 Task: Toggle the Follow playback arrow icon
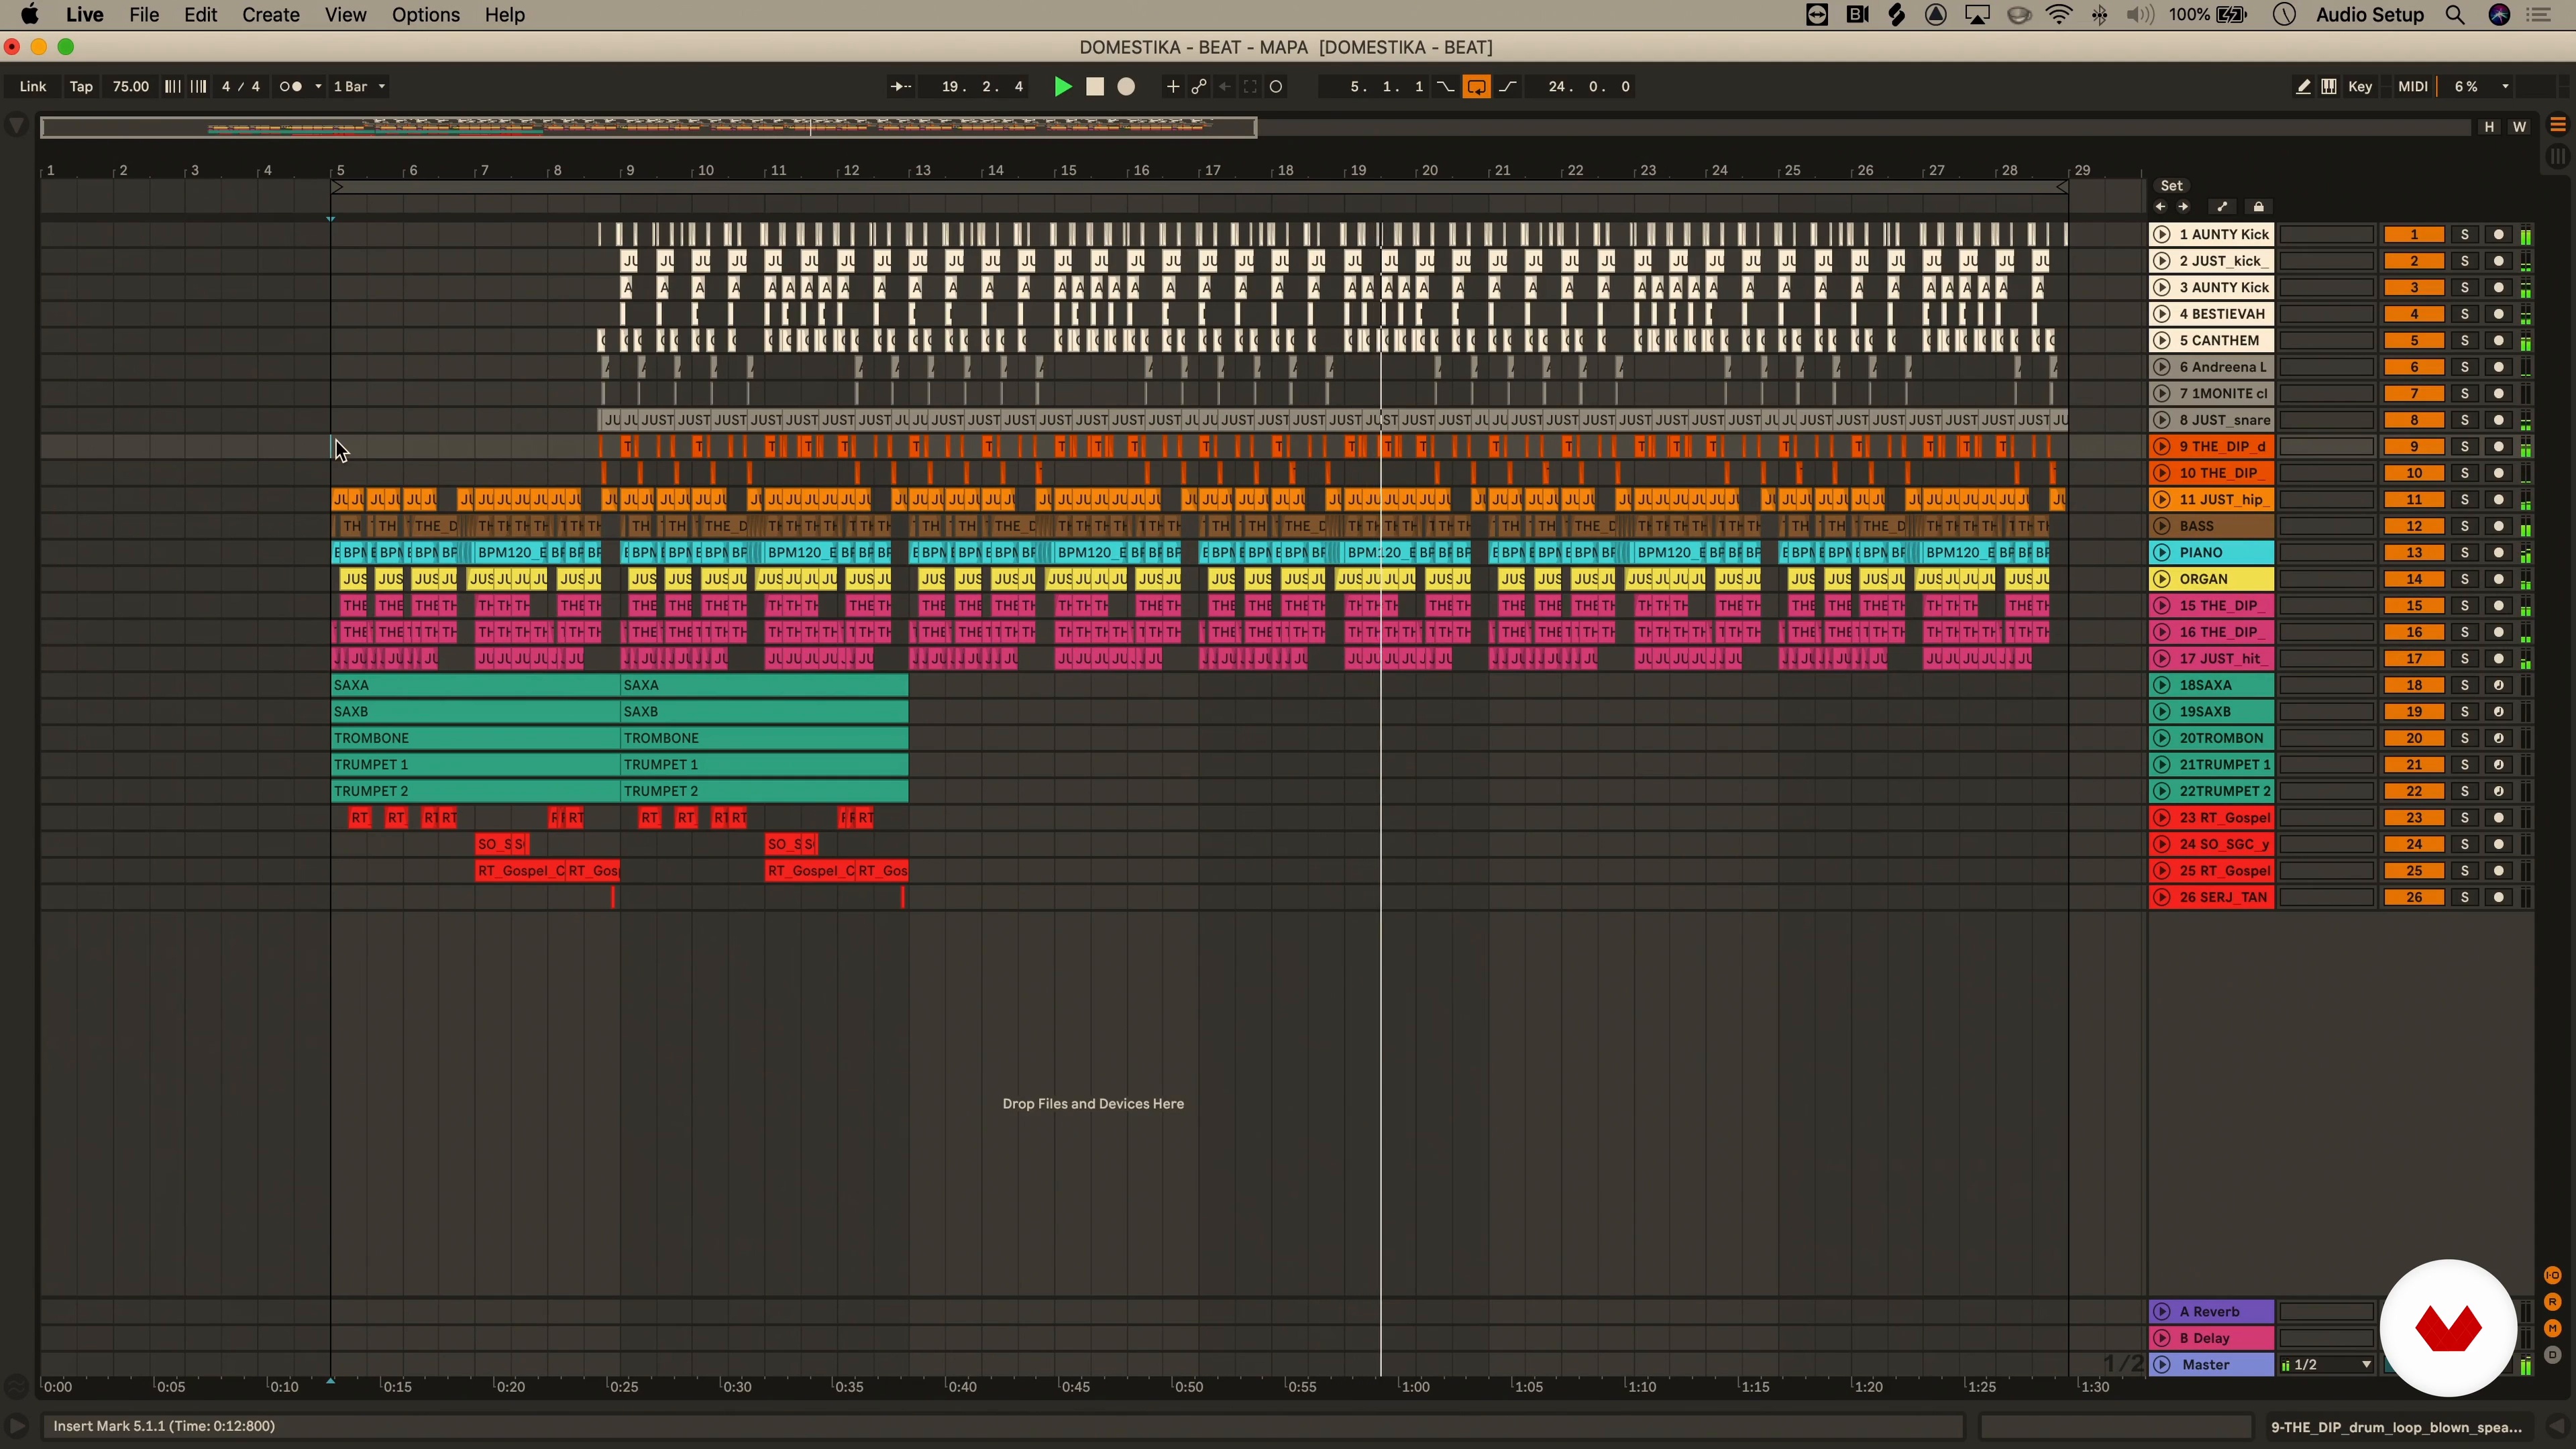[x=900, y=87]
